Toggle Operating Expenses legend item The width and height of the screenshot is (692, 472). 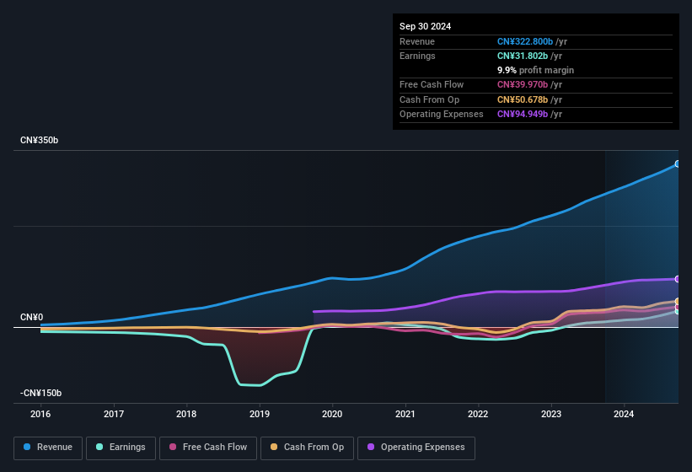(x=416, y=448)
